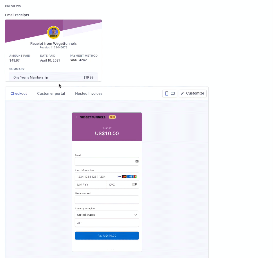The height and width of the screenshot is (258, 273).
Task: Switch to mobile preview icon
Action: [x=166, y=93]
